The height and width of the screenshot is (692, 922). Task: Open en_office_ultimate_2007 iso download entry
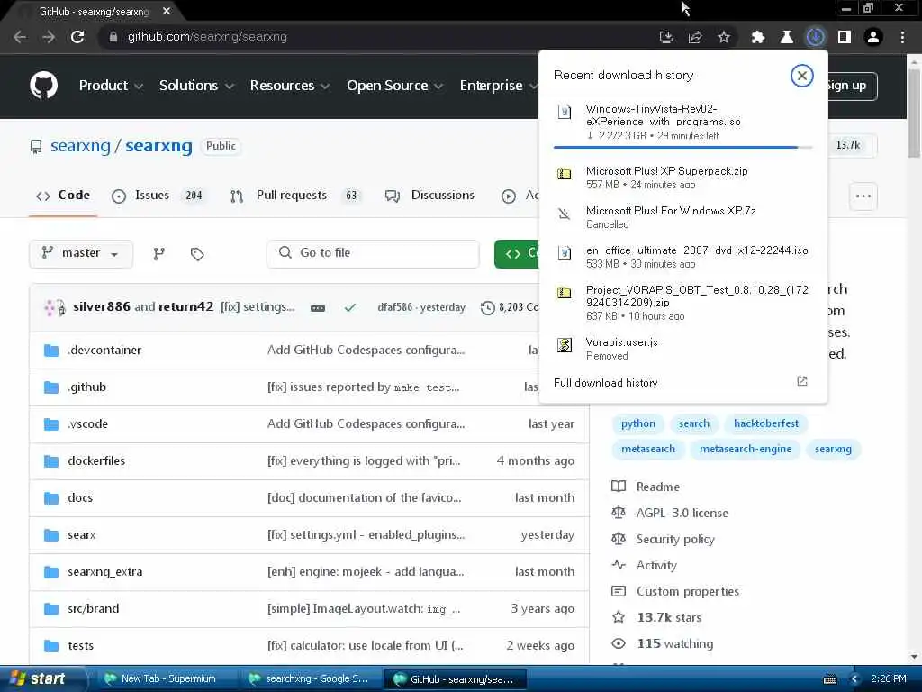[682, 257]
